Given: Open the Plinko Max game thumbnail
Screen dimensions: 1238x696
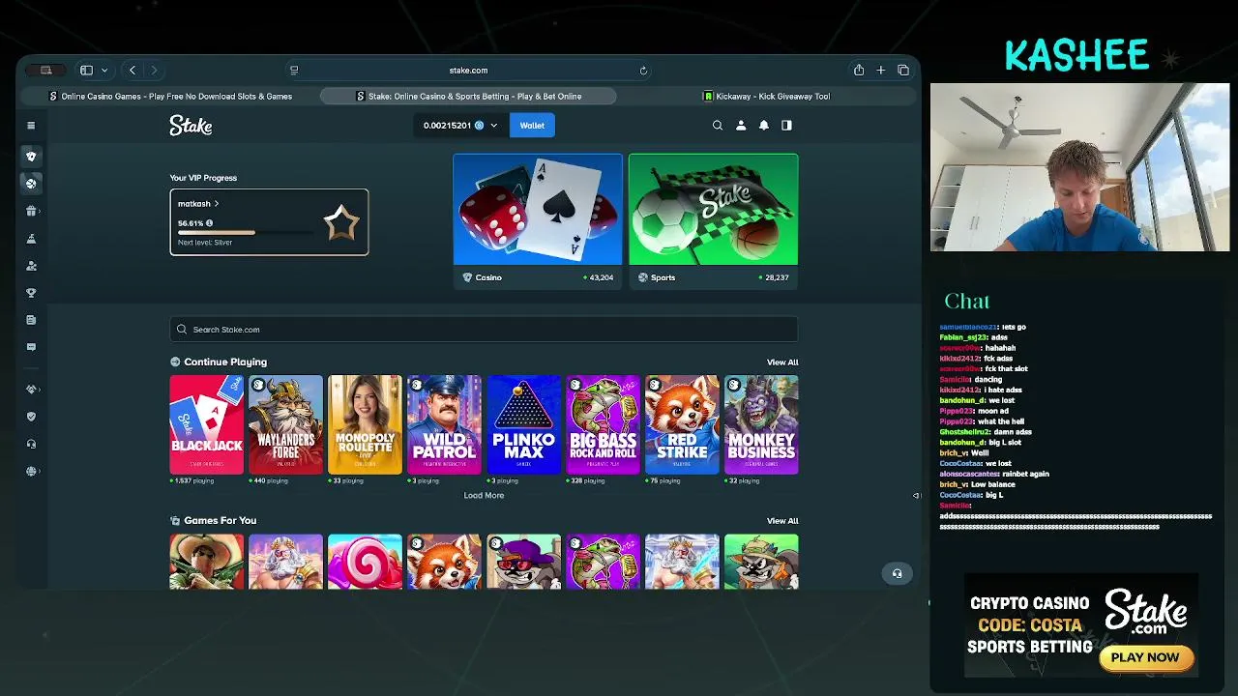Looking at the screenshot, I should coord(523,424).
